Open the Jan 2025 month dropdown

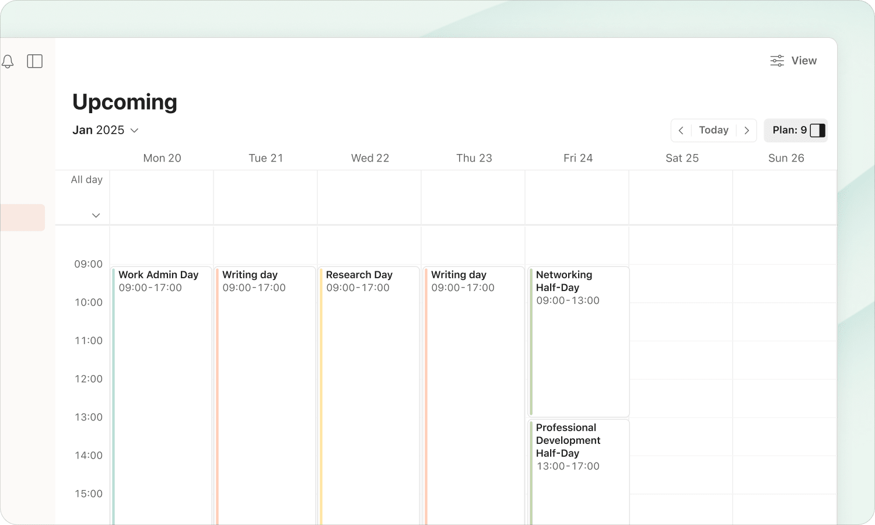pos(106,130)
